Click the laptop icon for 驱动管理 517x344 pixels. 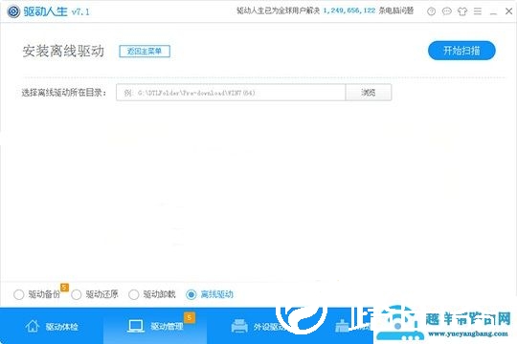click(x=136, y=326)
